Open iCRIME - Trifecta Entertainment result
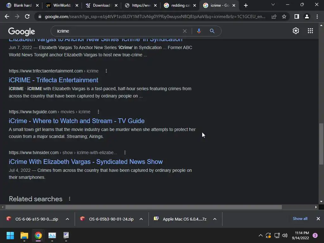 click(53, 80)
